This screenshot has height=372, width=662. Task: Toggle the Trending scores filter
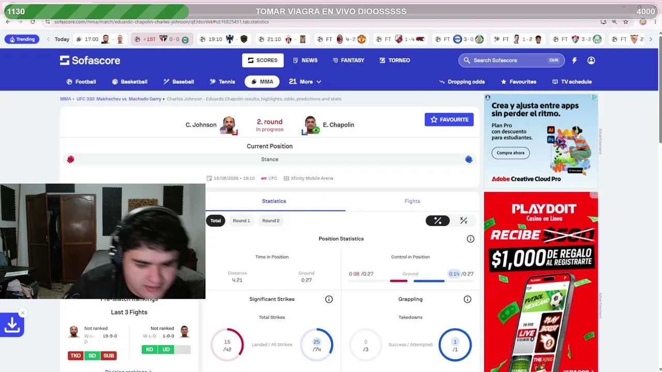tap(21, 39)
